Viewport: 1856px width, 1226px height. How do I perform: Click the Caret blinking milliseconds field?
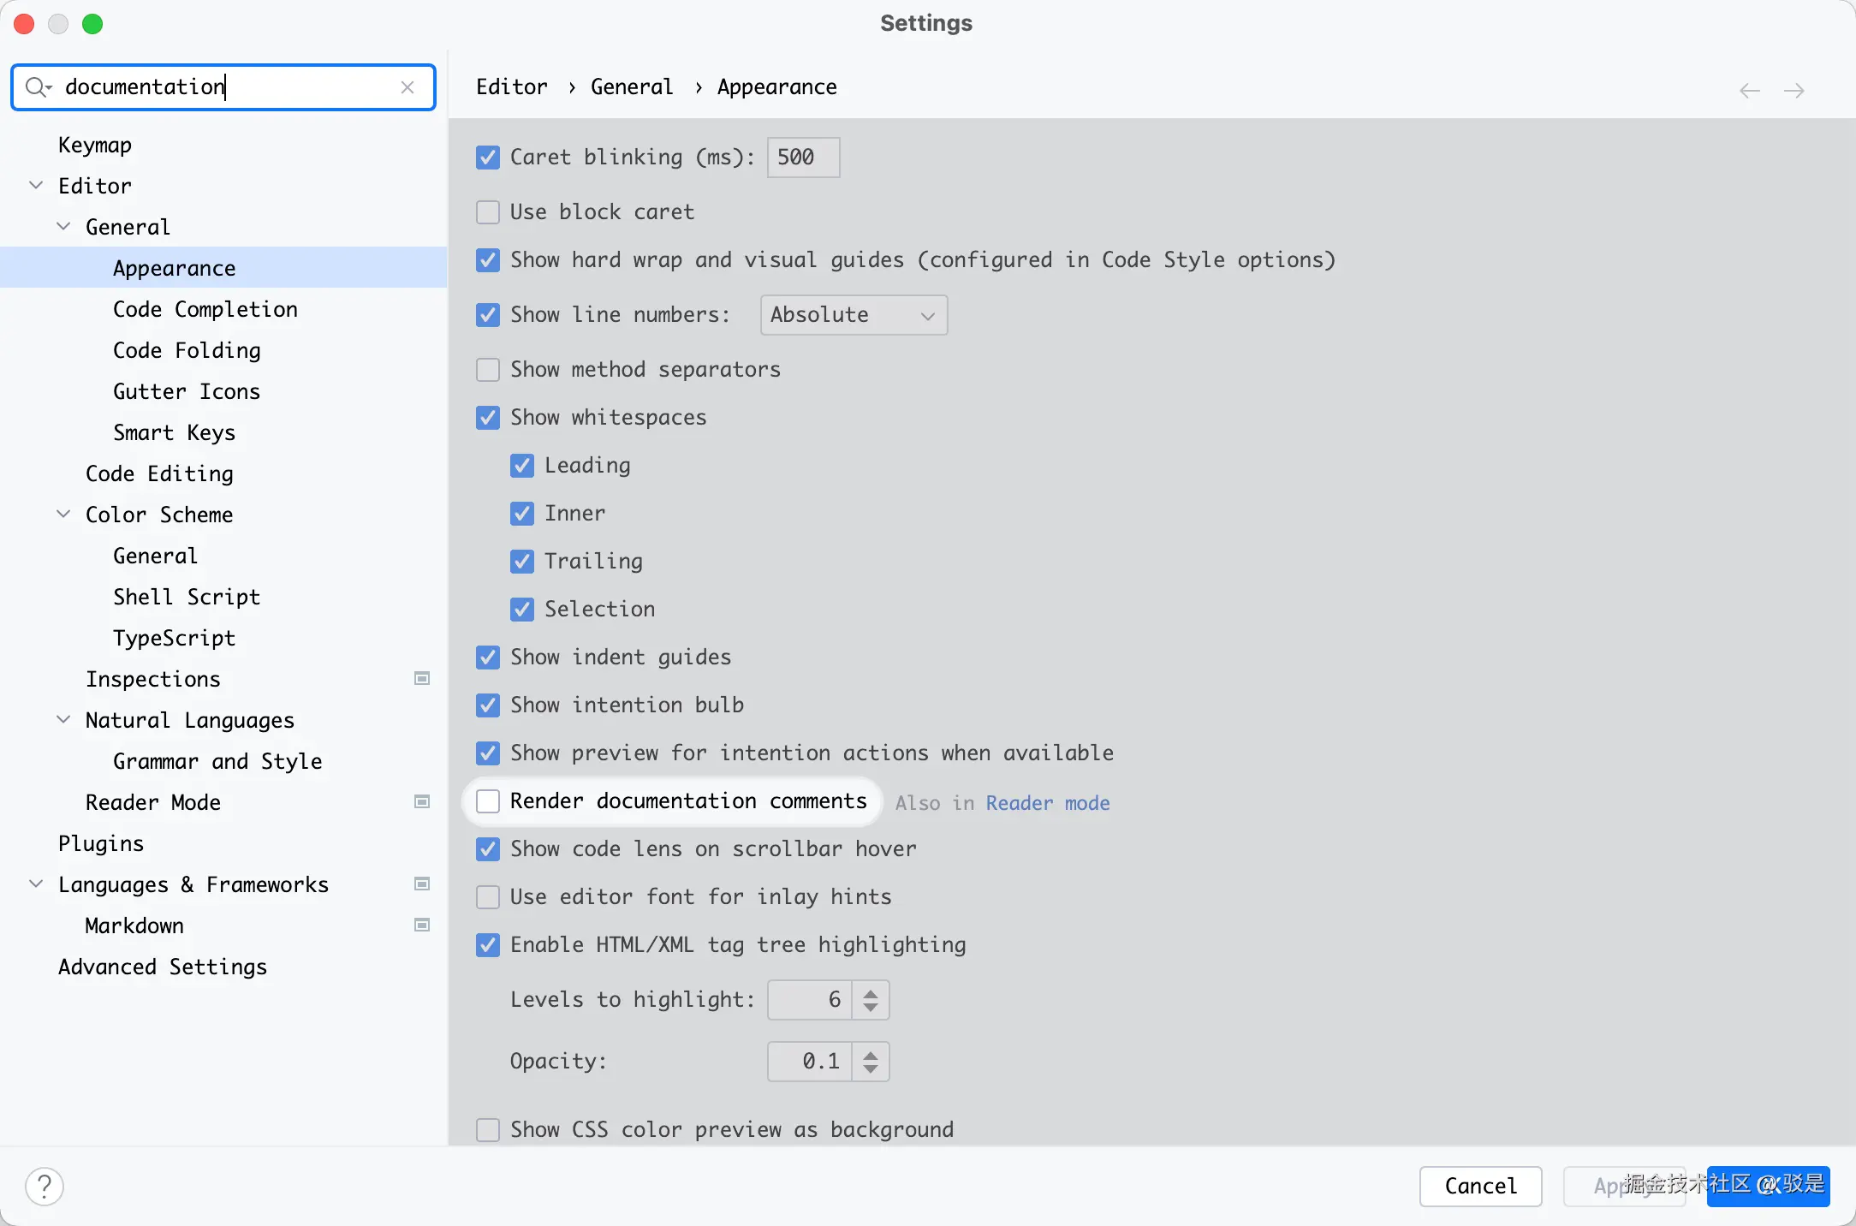[x=803, y=158]
